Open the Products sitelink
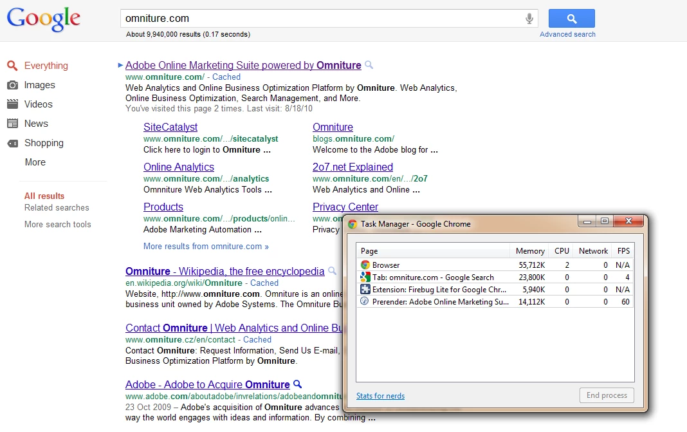Screen dimensions: 687x432 163,207
